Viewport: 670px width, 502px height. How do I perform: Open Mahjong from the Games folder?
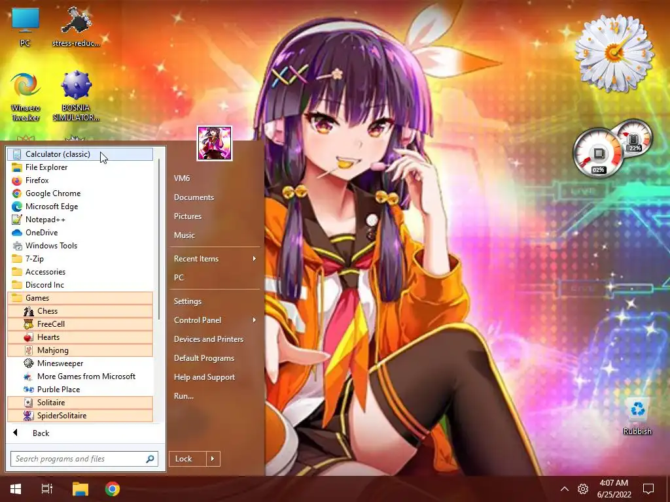point(80,350)
